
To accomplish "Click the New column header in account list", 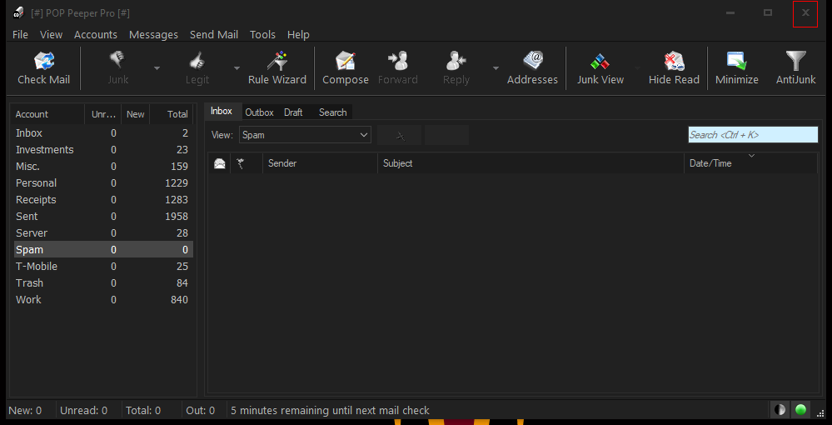I will 135,114.
